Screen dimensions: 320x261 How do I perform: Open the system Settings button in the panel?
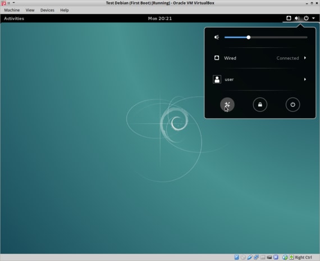pos(227,105)
